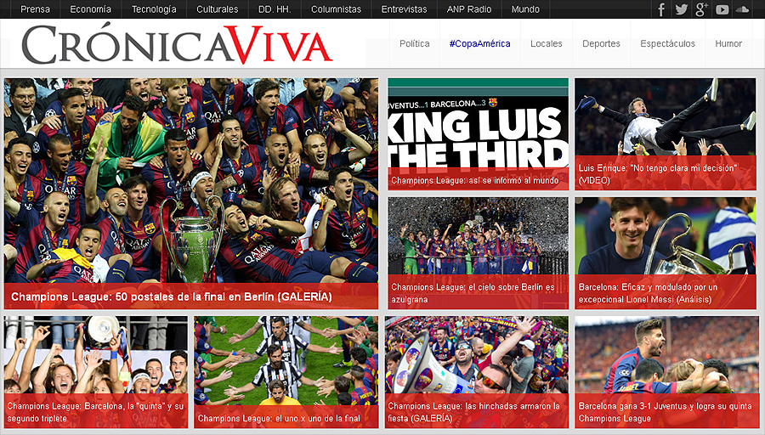Open the Google Plus icon

[x=701, y=9]
